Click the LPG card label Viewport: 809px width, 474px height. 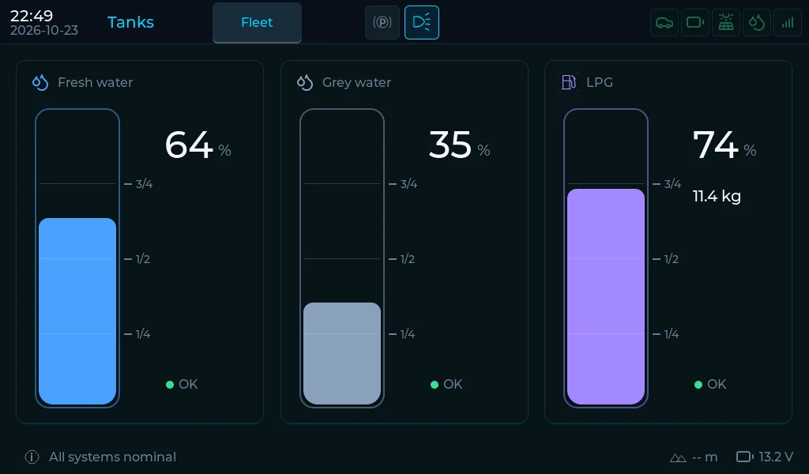[x=600, y=82]
